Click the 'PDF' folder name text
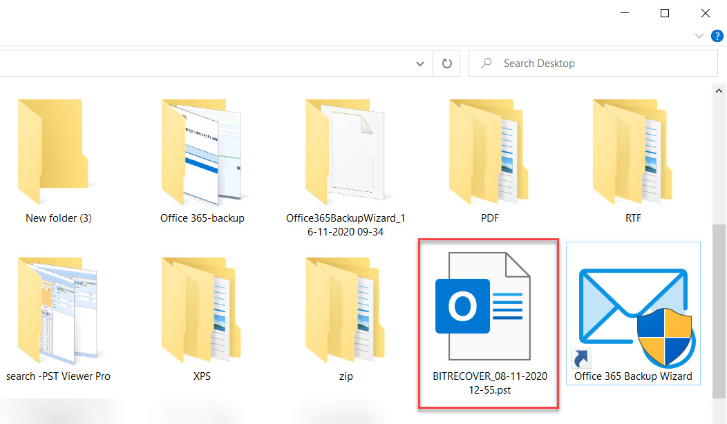727x424 pixels. coord(489,218)
